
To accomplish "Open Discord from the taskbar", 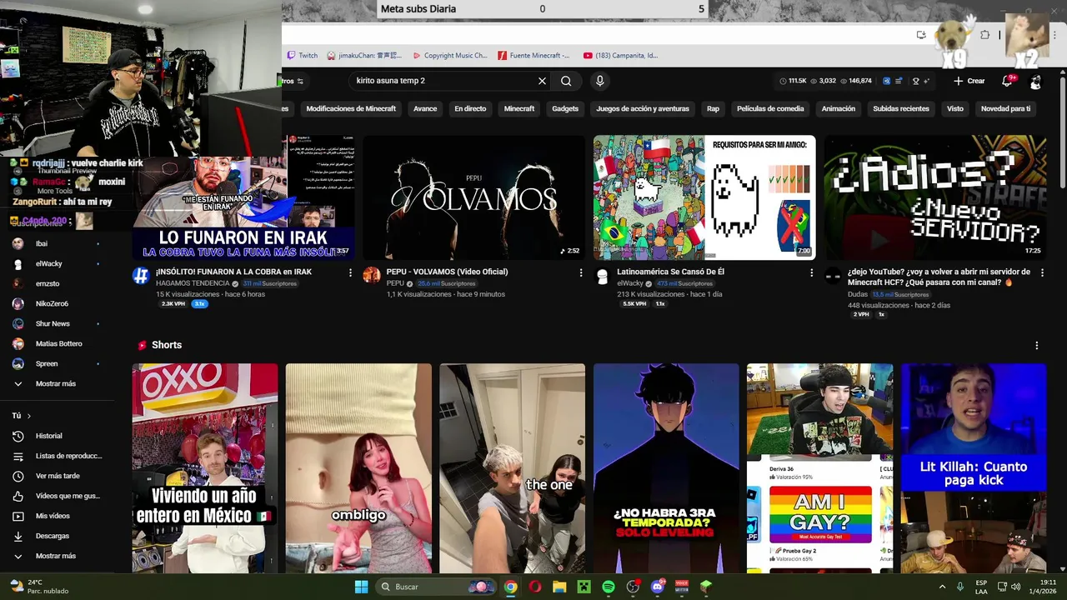I will [658, 587].
